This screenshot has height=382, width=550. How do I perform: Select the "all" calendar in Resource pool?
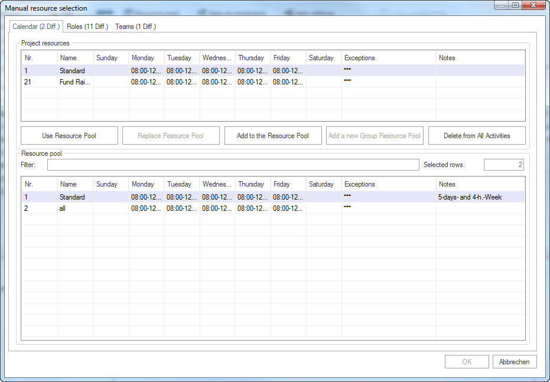274,208
